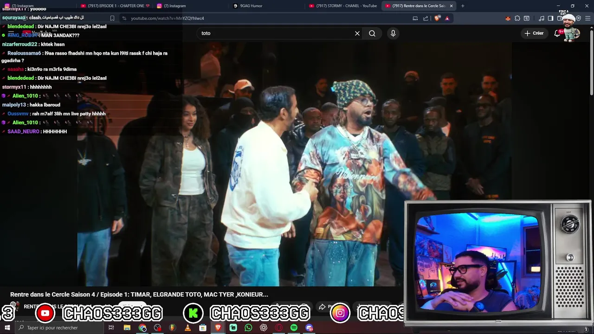Start voice search with the microphone icon
Viewport: 594px width, 334px height.
[x=393, y=33]
